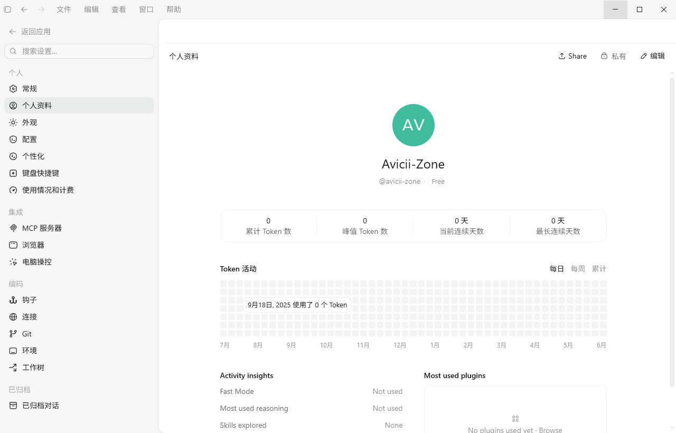This screenshot has width=676, height=433.
Task: Click the 连接 globe icon
Action: point(13,317)
